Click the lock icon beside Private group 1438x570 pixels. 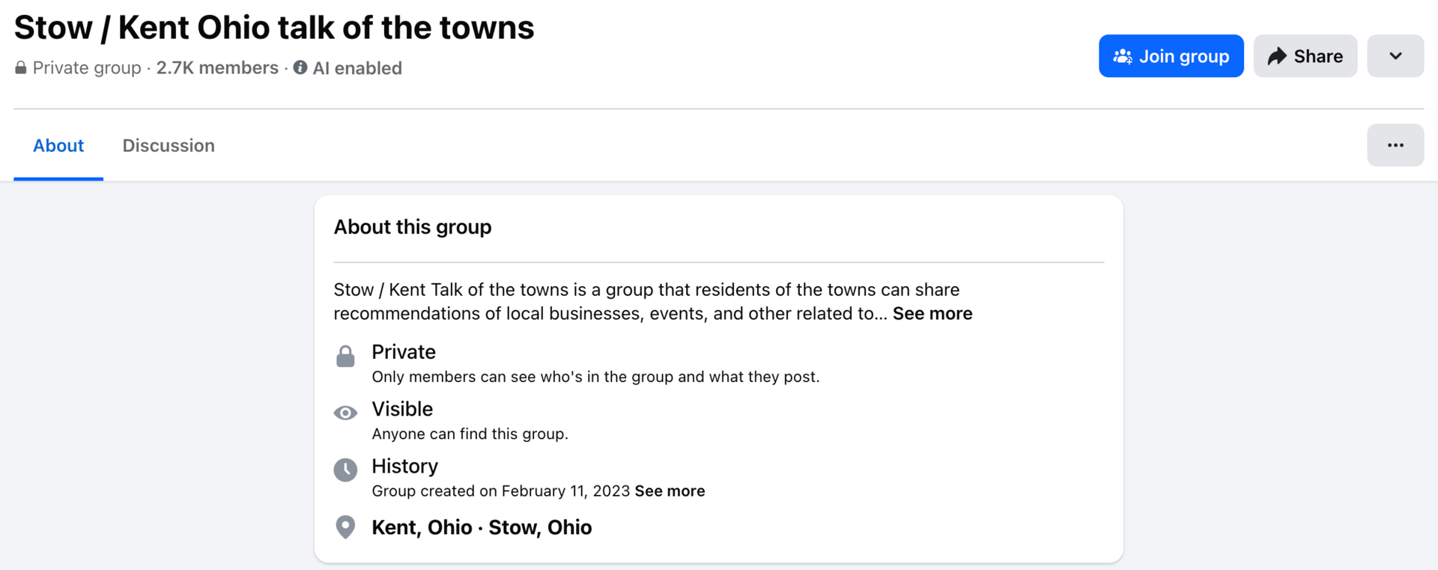(x=21, y=68)
